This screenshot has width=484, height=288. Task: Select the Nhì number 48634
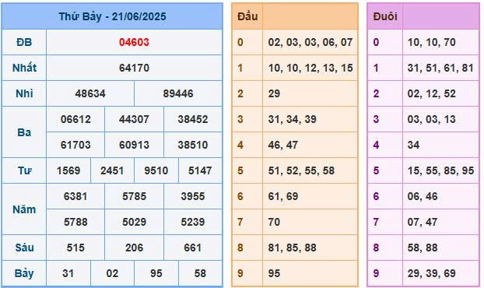90,93
